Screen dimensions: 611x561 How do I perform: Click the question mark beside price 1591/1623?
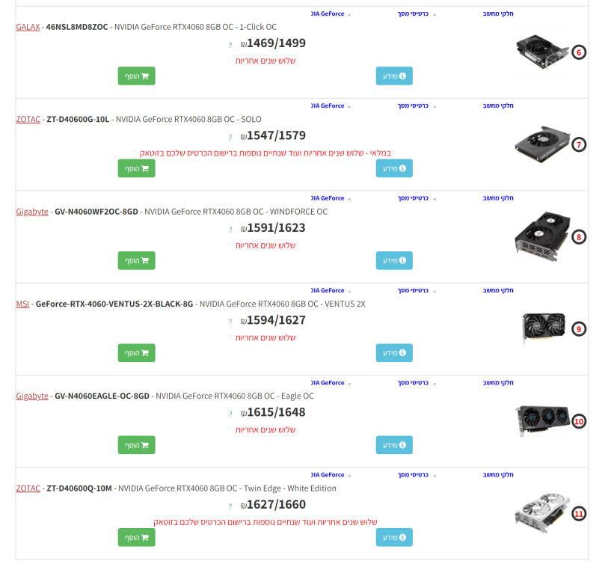click(x=230, y=230)
